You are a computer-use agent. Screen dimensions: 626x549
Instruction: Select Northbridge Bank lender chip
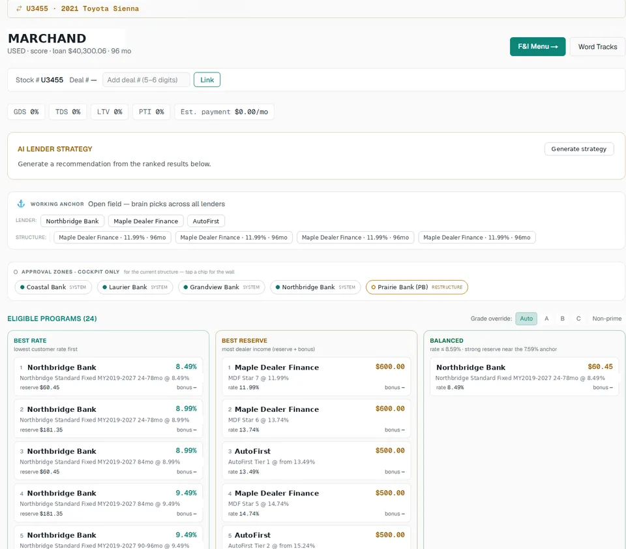pos(72,221)
